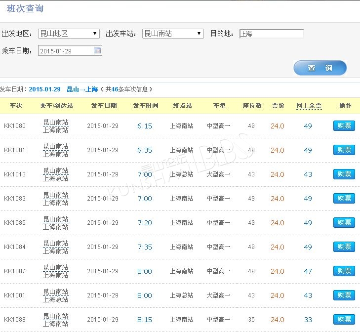Click the 目的地 input field containing 上海
360x333 pixels.
coord(272,34)
